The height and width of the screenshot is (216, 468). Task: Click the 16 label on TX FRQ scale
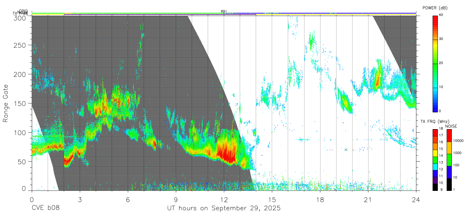(441, 142)
